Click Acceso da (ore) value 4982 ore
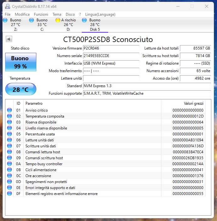This screenshot has height=221, width=217. coord(196,78)
